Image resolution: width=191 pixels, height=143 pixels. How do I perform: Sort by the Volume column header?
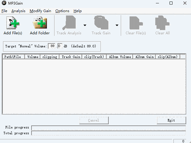point(32,57)
